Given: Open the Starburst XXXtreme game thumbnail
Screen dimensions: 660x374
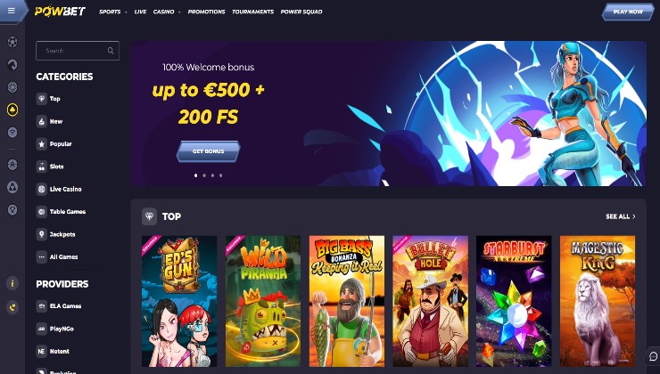Looking at the screenshot, I should [514, 301].
